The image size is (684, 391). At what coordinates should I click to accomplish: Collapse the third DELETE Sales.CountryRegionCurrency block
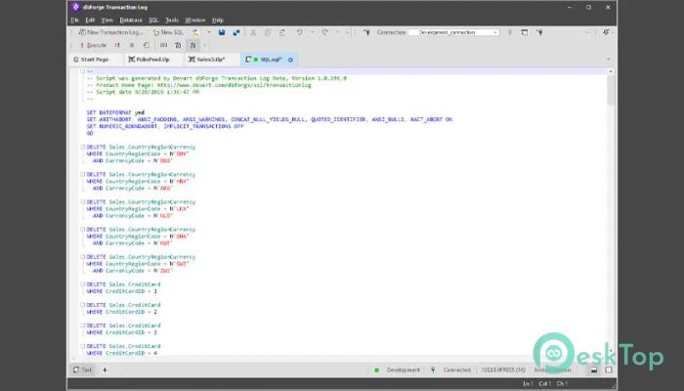[x=82, y=202]
